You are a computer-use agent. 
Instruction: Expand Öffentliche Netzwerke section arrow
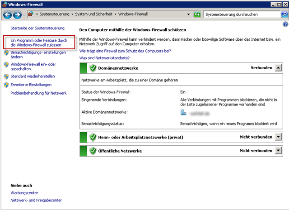[x=278, y=151]
